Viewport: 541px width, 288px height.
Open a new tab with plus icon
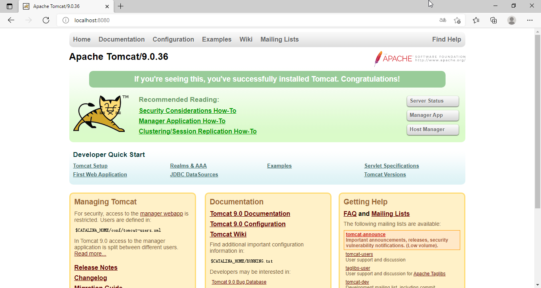[x=121, y=6]
